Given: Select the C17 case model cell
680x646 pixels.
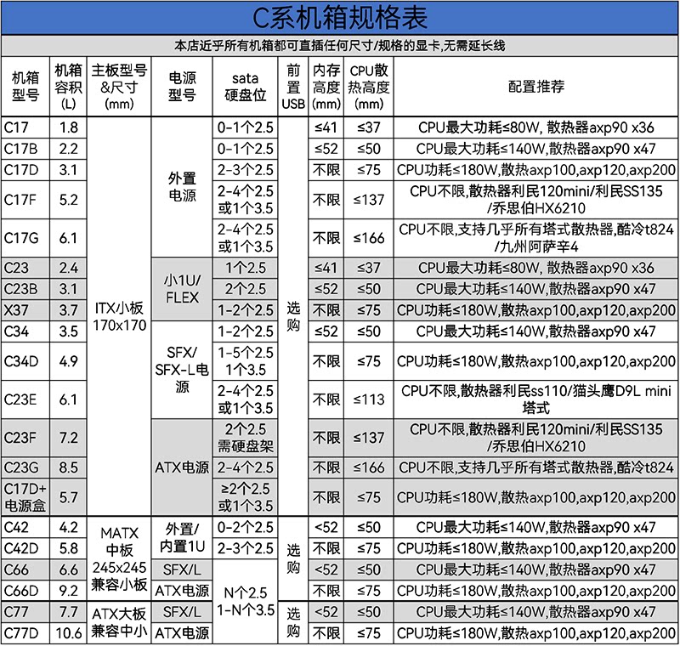Looking at the screenshot, I should pyautogui.click(x=25, y=127).
